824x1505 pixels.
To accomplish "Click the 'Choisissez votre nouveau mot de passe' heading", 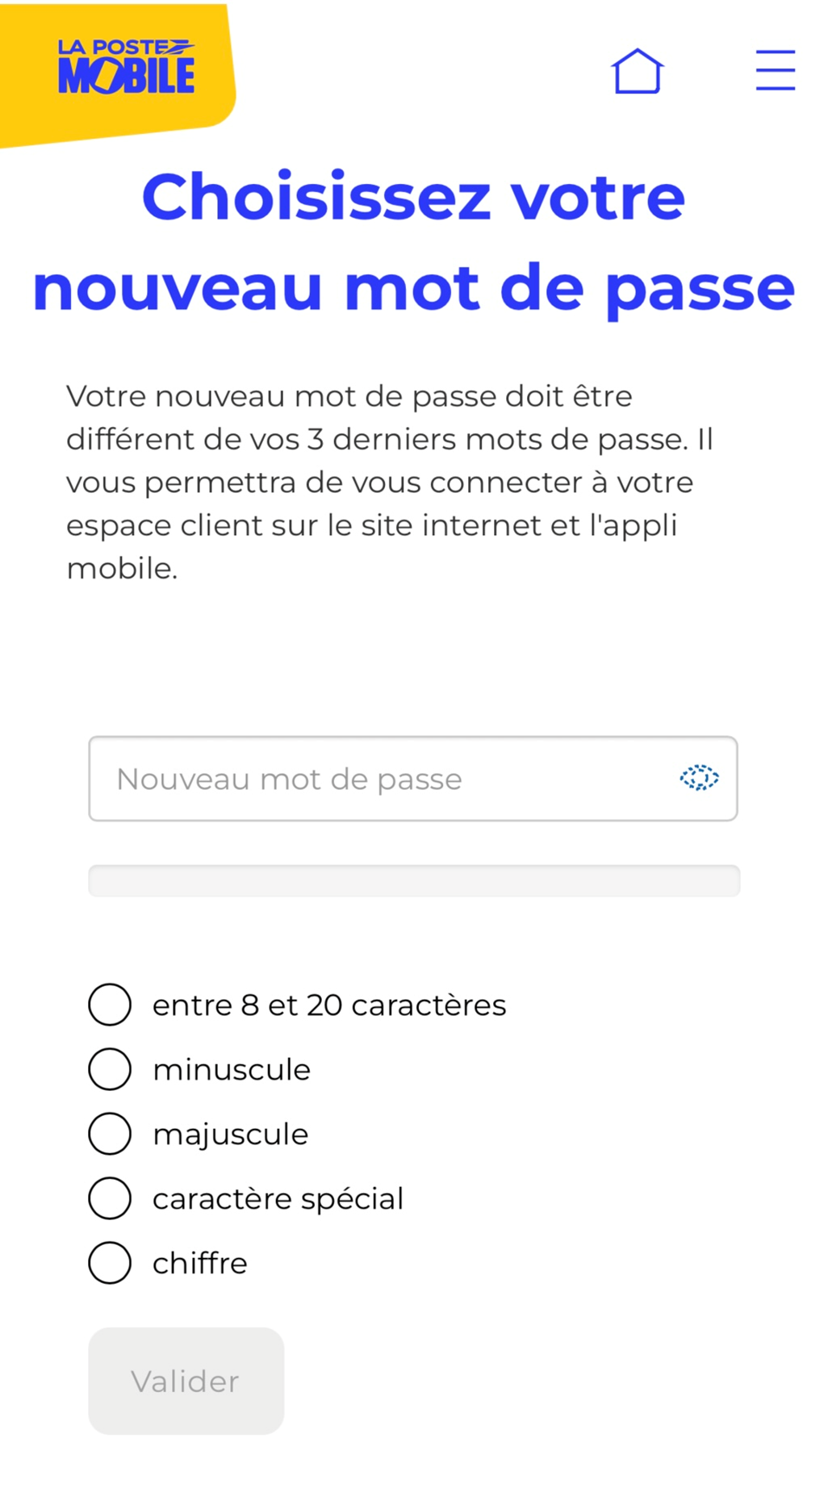I will pyautogui.click(x=413, y=242).
